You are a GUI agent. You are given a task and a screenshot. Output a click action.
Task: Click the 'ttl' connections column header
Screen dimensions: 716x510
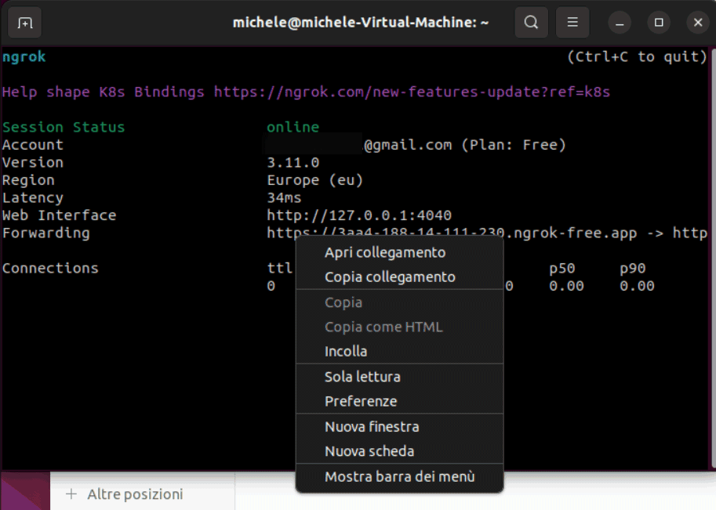tap(279, 268)
